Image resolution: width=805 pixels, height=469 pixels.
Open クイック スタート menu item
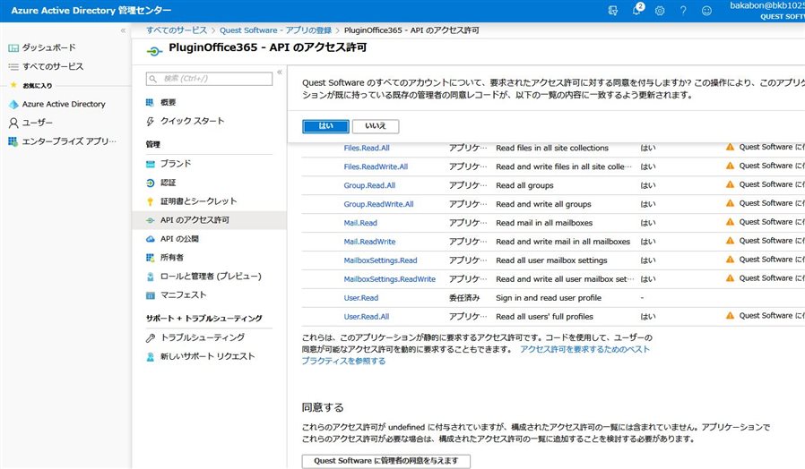[x=192, y=121]
